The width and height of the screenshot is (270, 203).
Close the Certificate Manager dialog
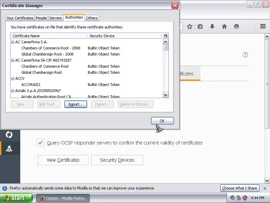(175, 5)
